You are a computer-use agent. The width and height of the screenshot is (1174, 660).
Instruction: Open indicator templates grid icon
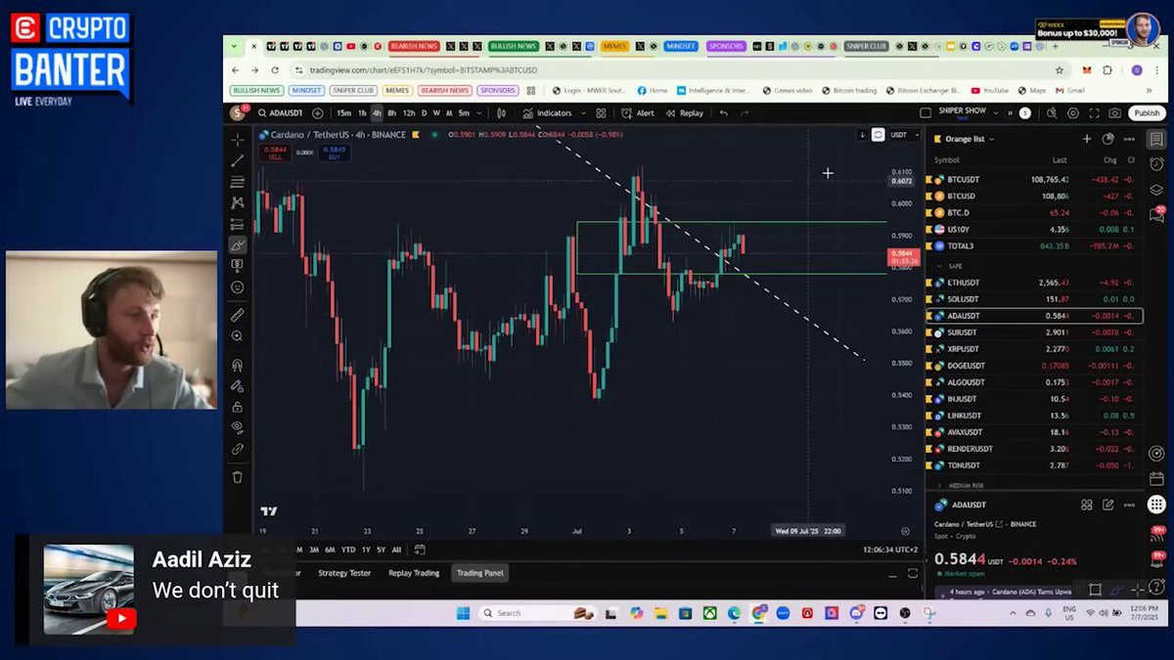(x=603, y=113)
